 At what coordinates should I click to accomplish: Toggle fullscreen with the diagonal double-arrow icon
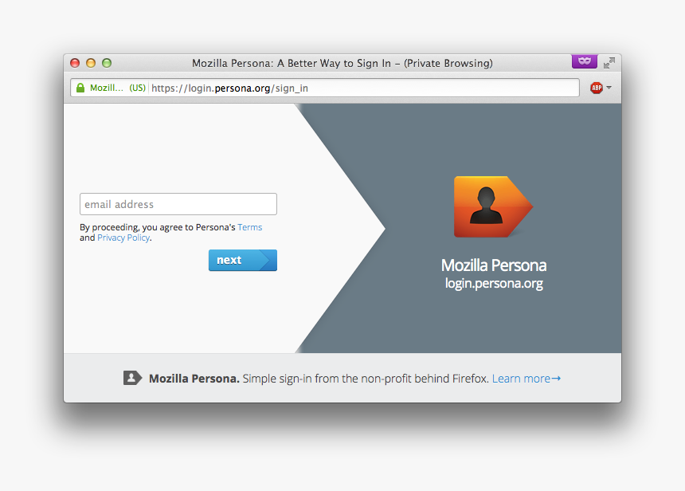609,61
